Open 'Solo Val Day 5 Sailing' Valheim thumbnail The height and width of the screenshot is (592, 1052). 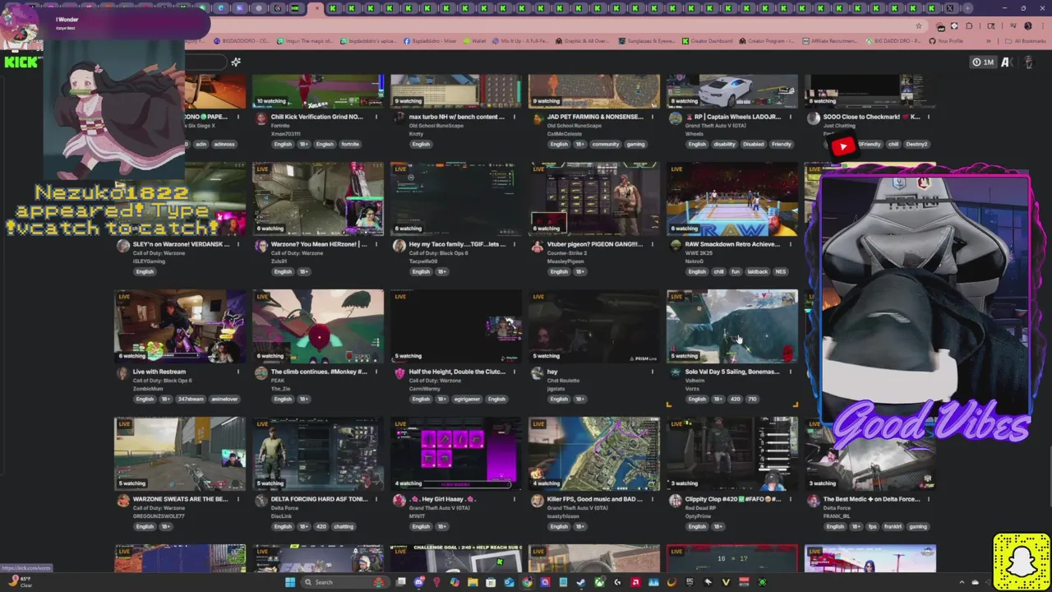[x=732, y=326]
